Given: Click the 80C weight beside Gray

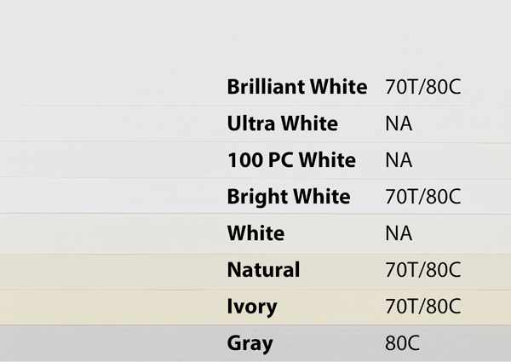Looking at the screenshot, I should [x=402, y=343].
